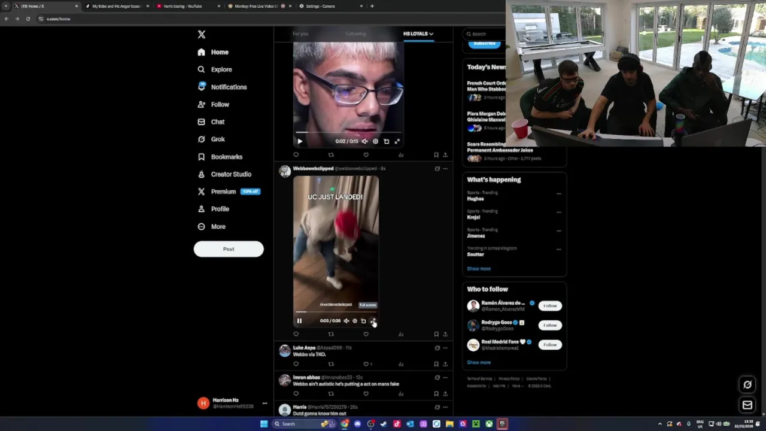
Task: Open floating messages envelope button
Action: pyautogui.click(x=747, y=405)
